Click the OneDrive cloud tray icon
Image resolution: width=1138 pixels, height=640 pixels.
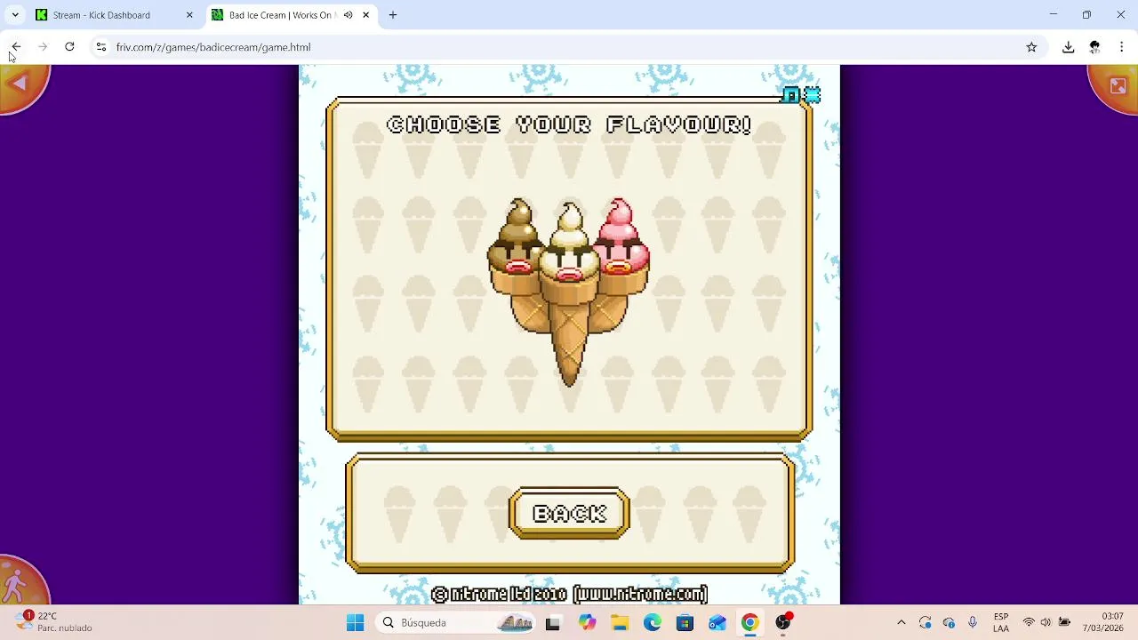tap(949, 623)
